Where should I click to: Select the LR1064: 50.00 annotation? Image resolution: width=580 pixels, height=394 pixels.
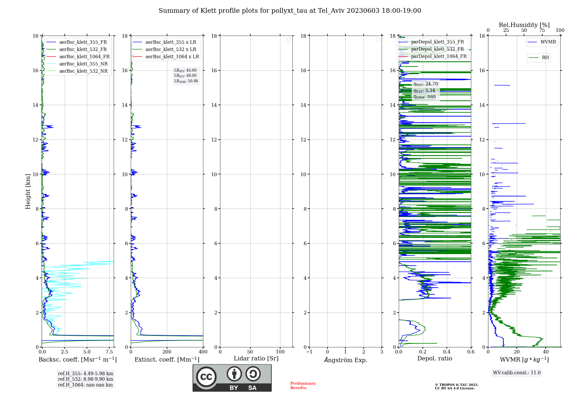coord(186,81)
